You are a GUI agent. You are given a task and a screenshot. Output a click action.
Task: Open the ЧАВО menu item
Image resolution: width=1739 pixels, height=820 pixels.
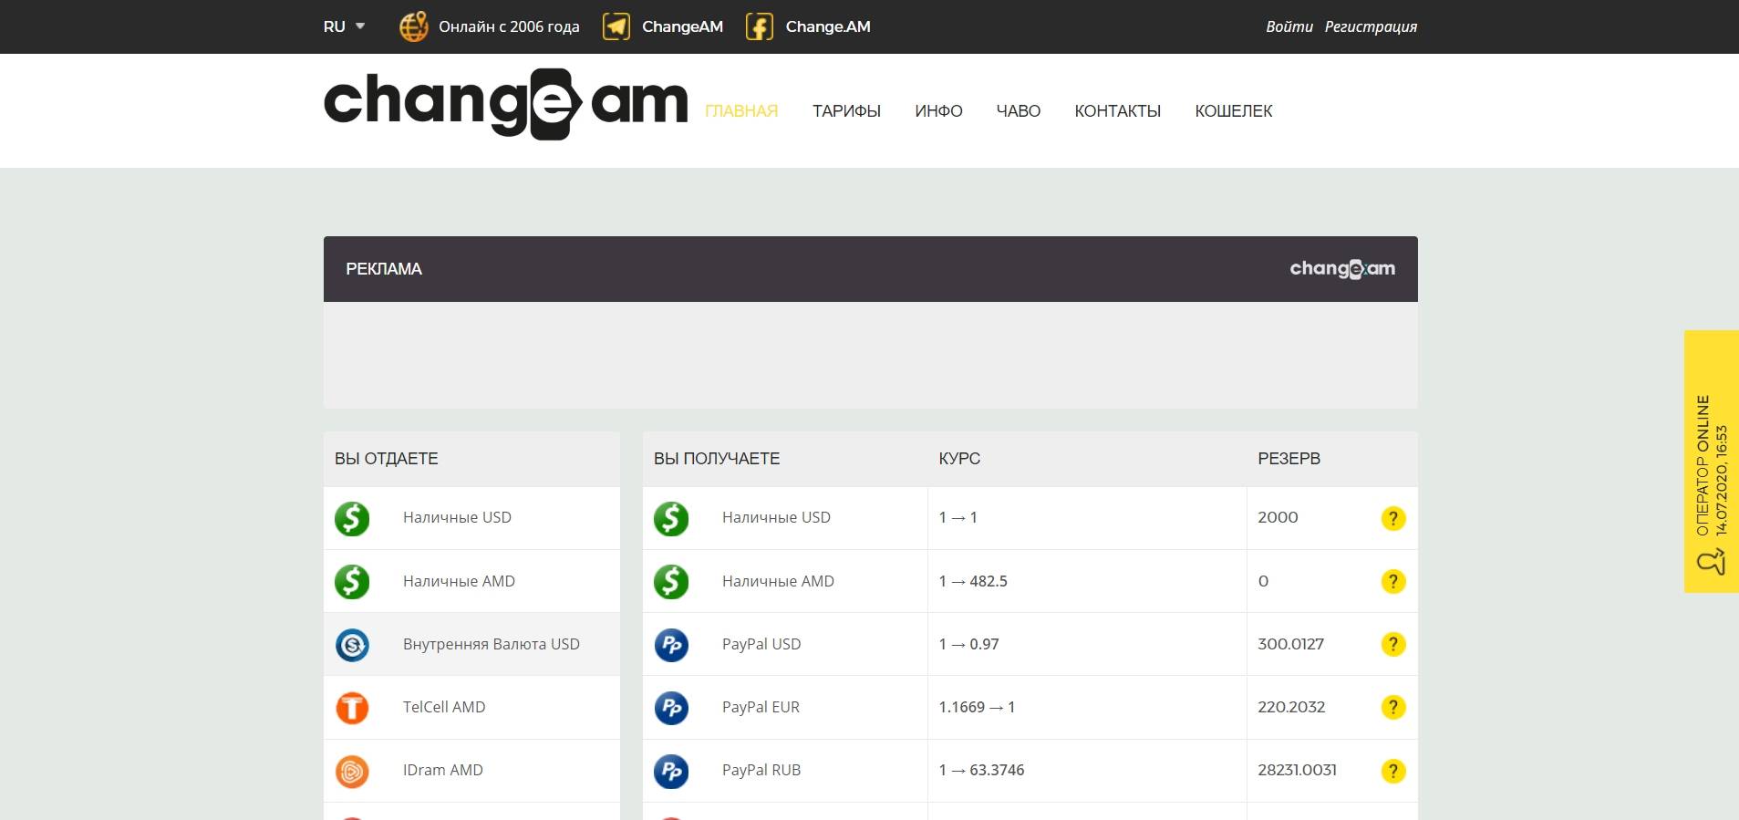click(x=1018, y=110)
